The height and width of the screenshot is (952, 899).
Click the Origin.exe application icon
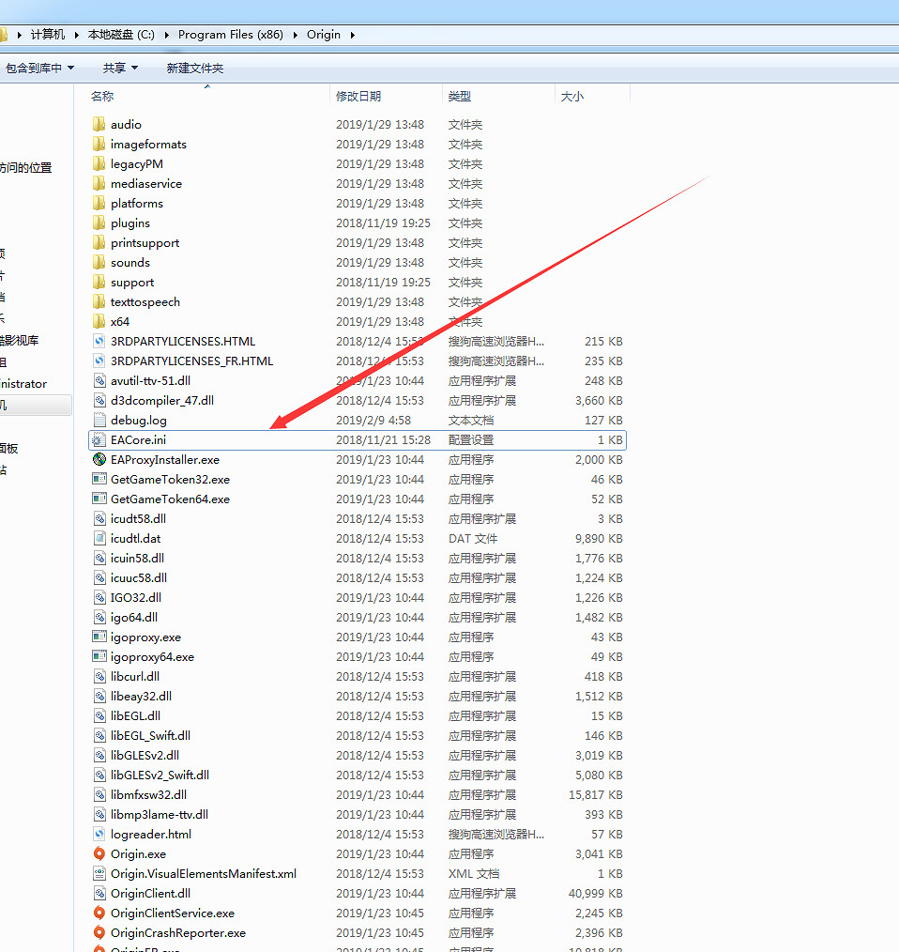coord(99,853)
